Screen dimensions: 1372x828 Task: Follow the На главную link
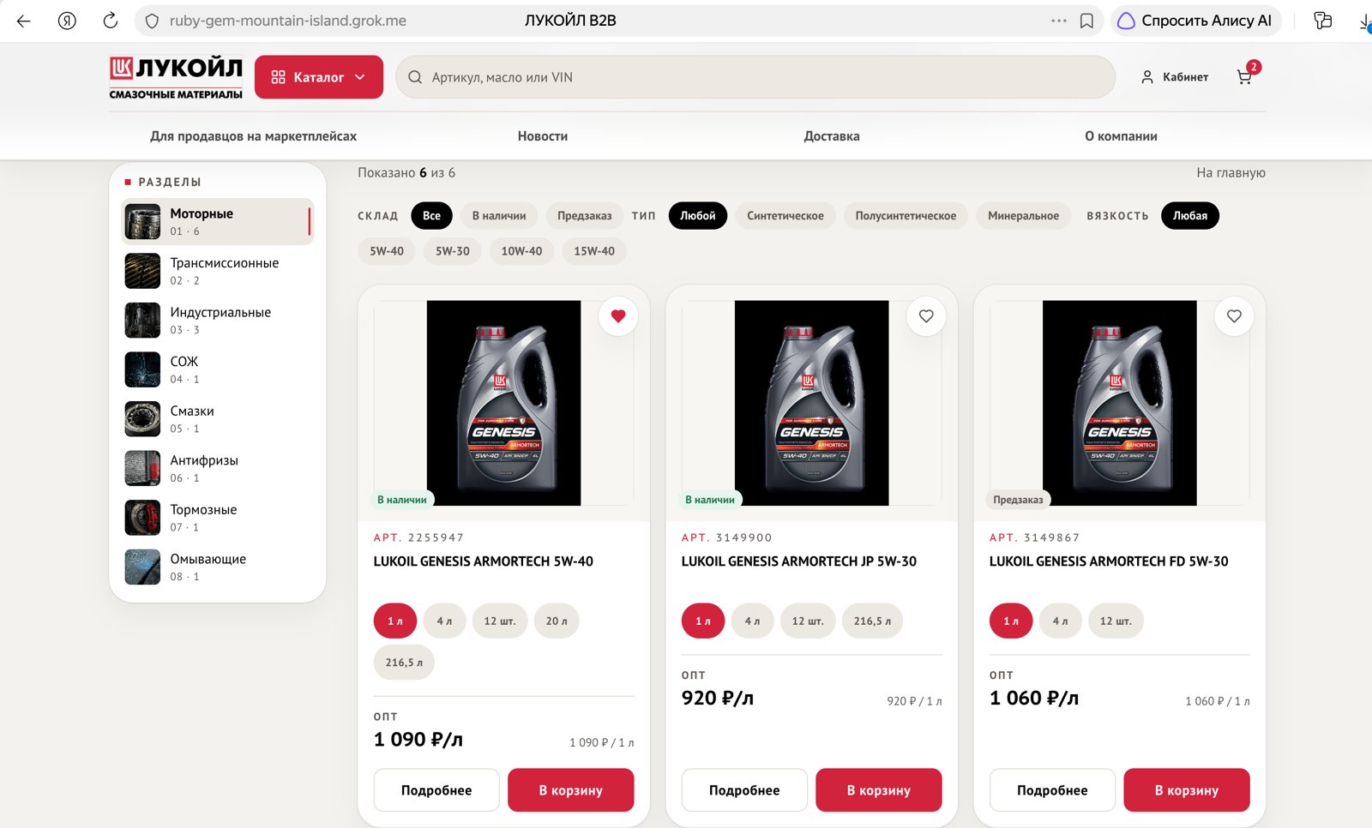tap(1231, 172)
